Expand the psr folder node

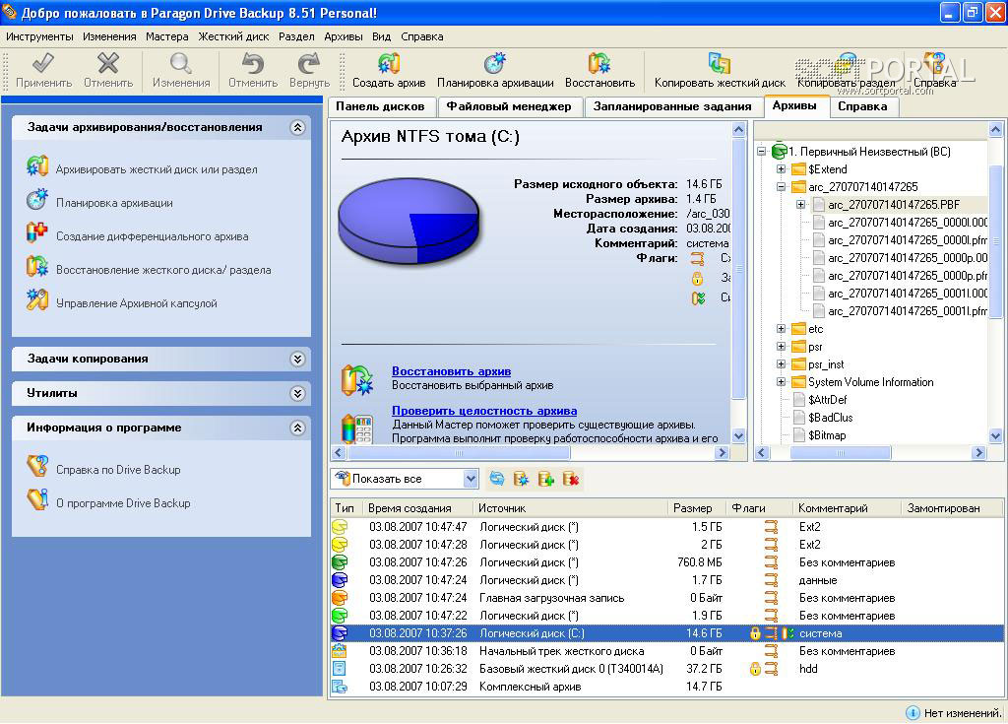pos(781,346)
